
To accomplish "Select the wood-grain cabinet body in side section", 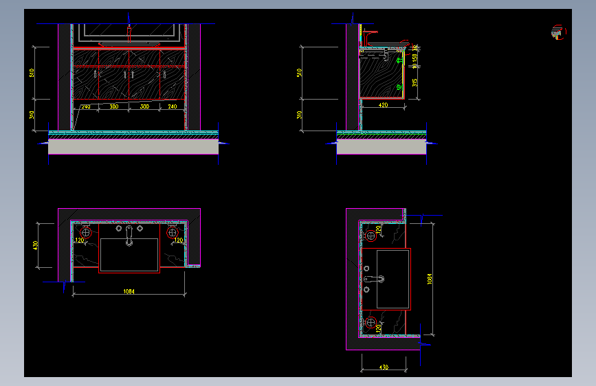I will (382, 75).
